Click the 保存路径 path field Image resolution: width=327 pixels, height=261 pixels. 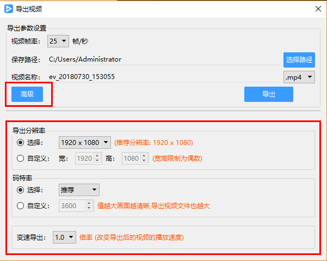click(x=163, y=59)
